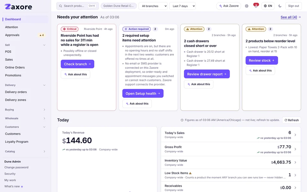Open language selector globe EN
Screen dimensions: 307x192
point(268,6)
